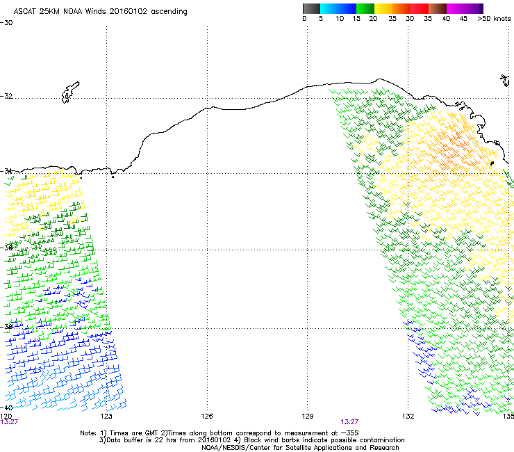This screenshot has height=452, width=514.
Task: Click the '120' longitude axis label
Action: pos(6,417)
